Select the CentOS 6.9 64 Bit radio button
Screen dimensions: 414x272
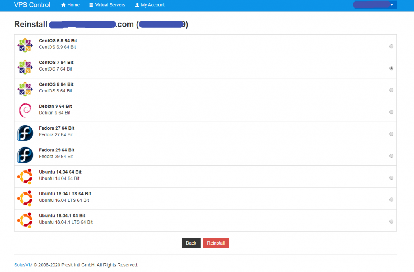(x=391, y=46)
